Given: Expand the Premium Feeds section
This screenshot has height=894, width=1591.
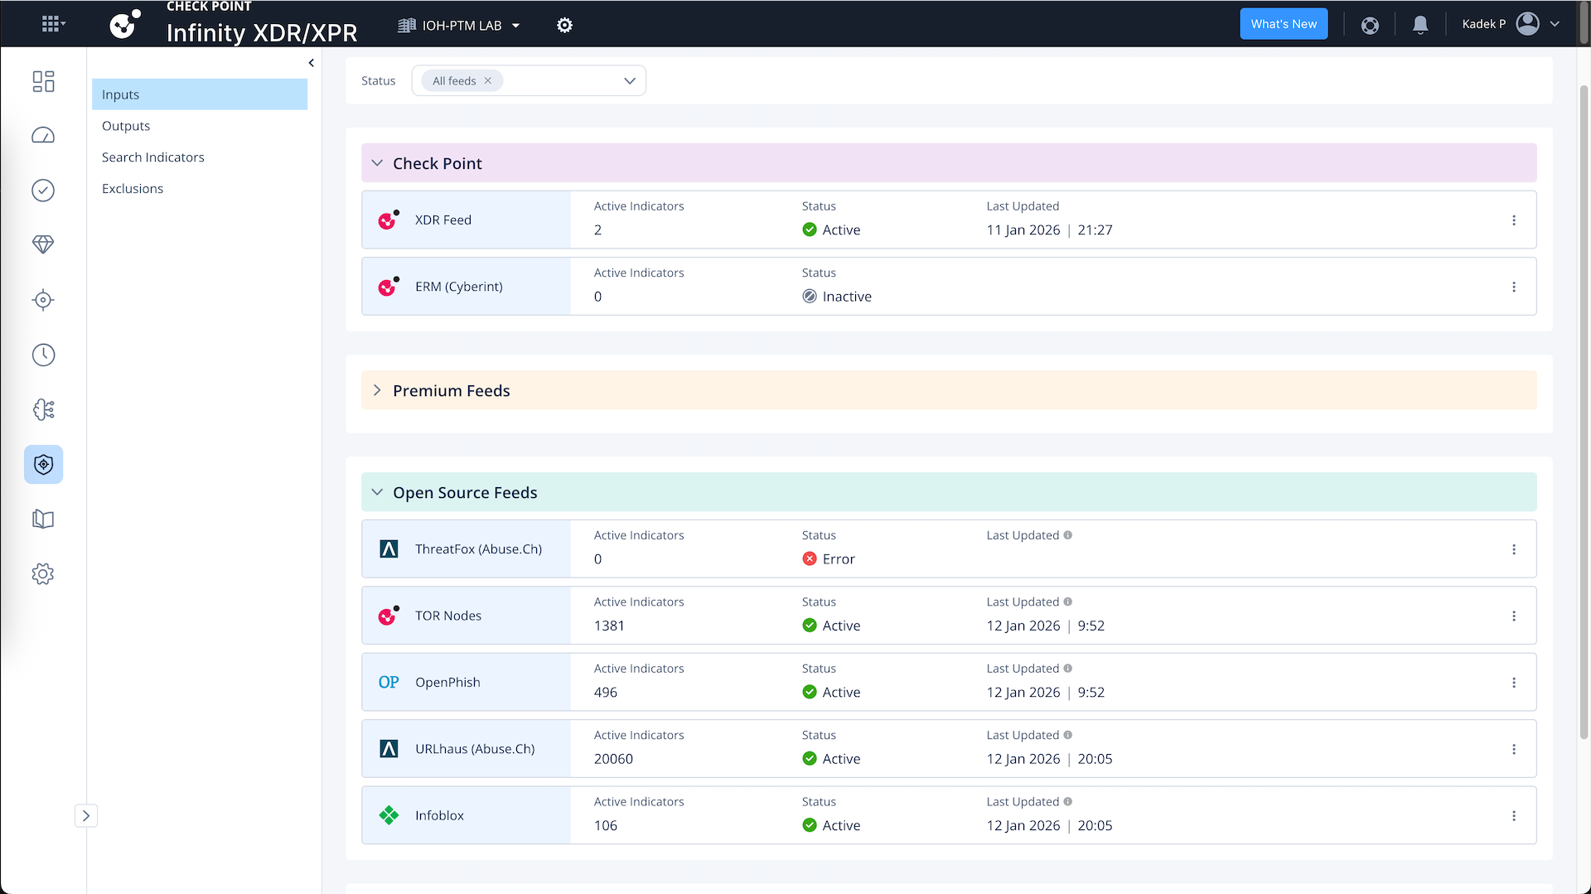Looking at the screenshot, I should 378,390.
